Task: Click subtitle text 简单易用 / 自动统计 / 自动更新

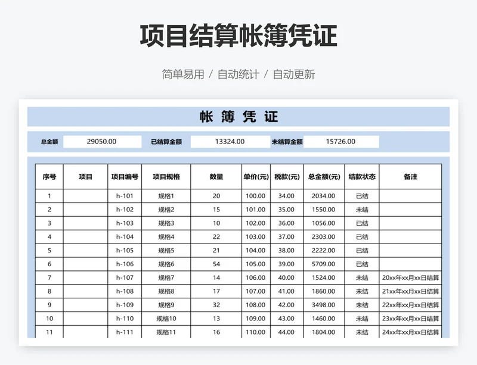Action: coord(238,74)
